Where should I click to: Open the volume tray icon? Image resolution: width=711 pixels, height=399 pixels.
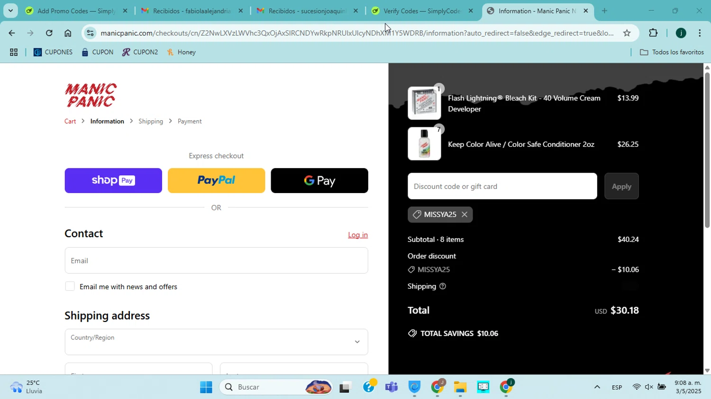coord(649,387)
